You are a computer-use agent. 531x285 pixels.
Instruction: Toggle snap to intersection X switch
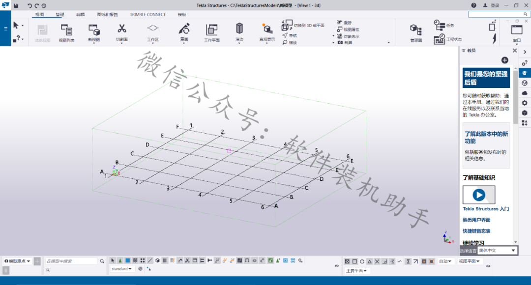pos(377,261)
